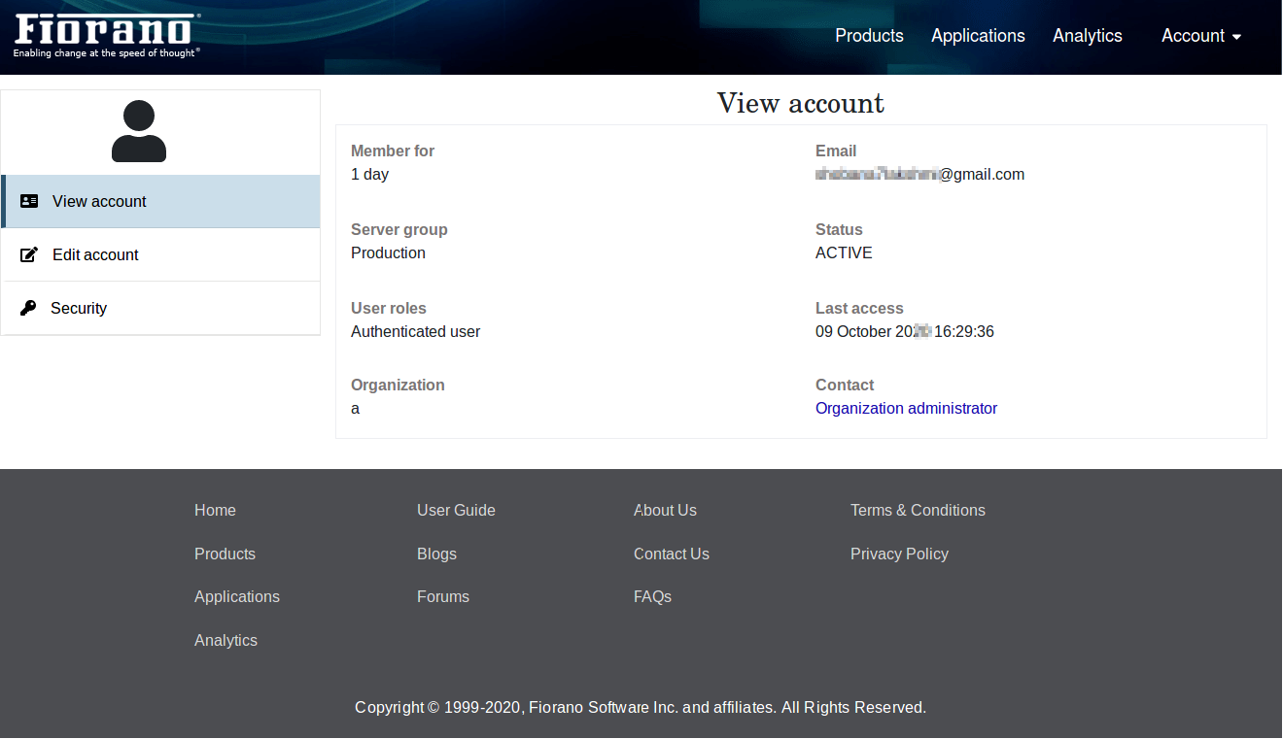Open the footer Products link
Viewport: 1283px width, 739px height.
(x=225, y=554)
